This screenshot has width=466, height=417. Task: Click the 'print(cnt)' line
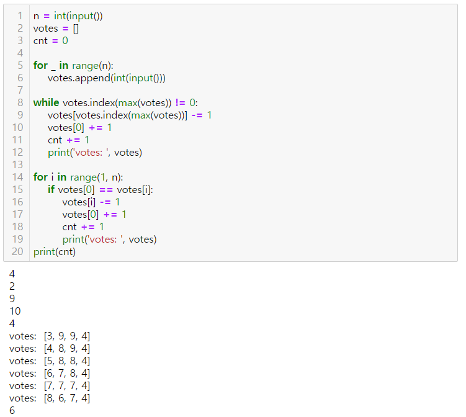tap(55, 252)
